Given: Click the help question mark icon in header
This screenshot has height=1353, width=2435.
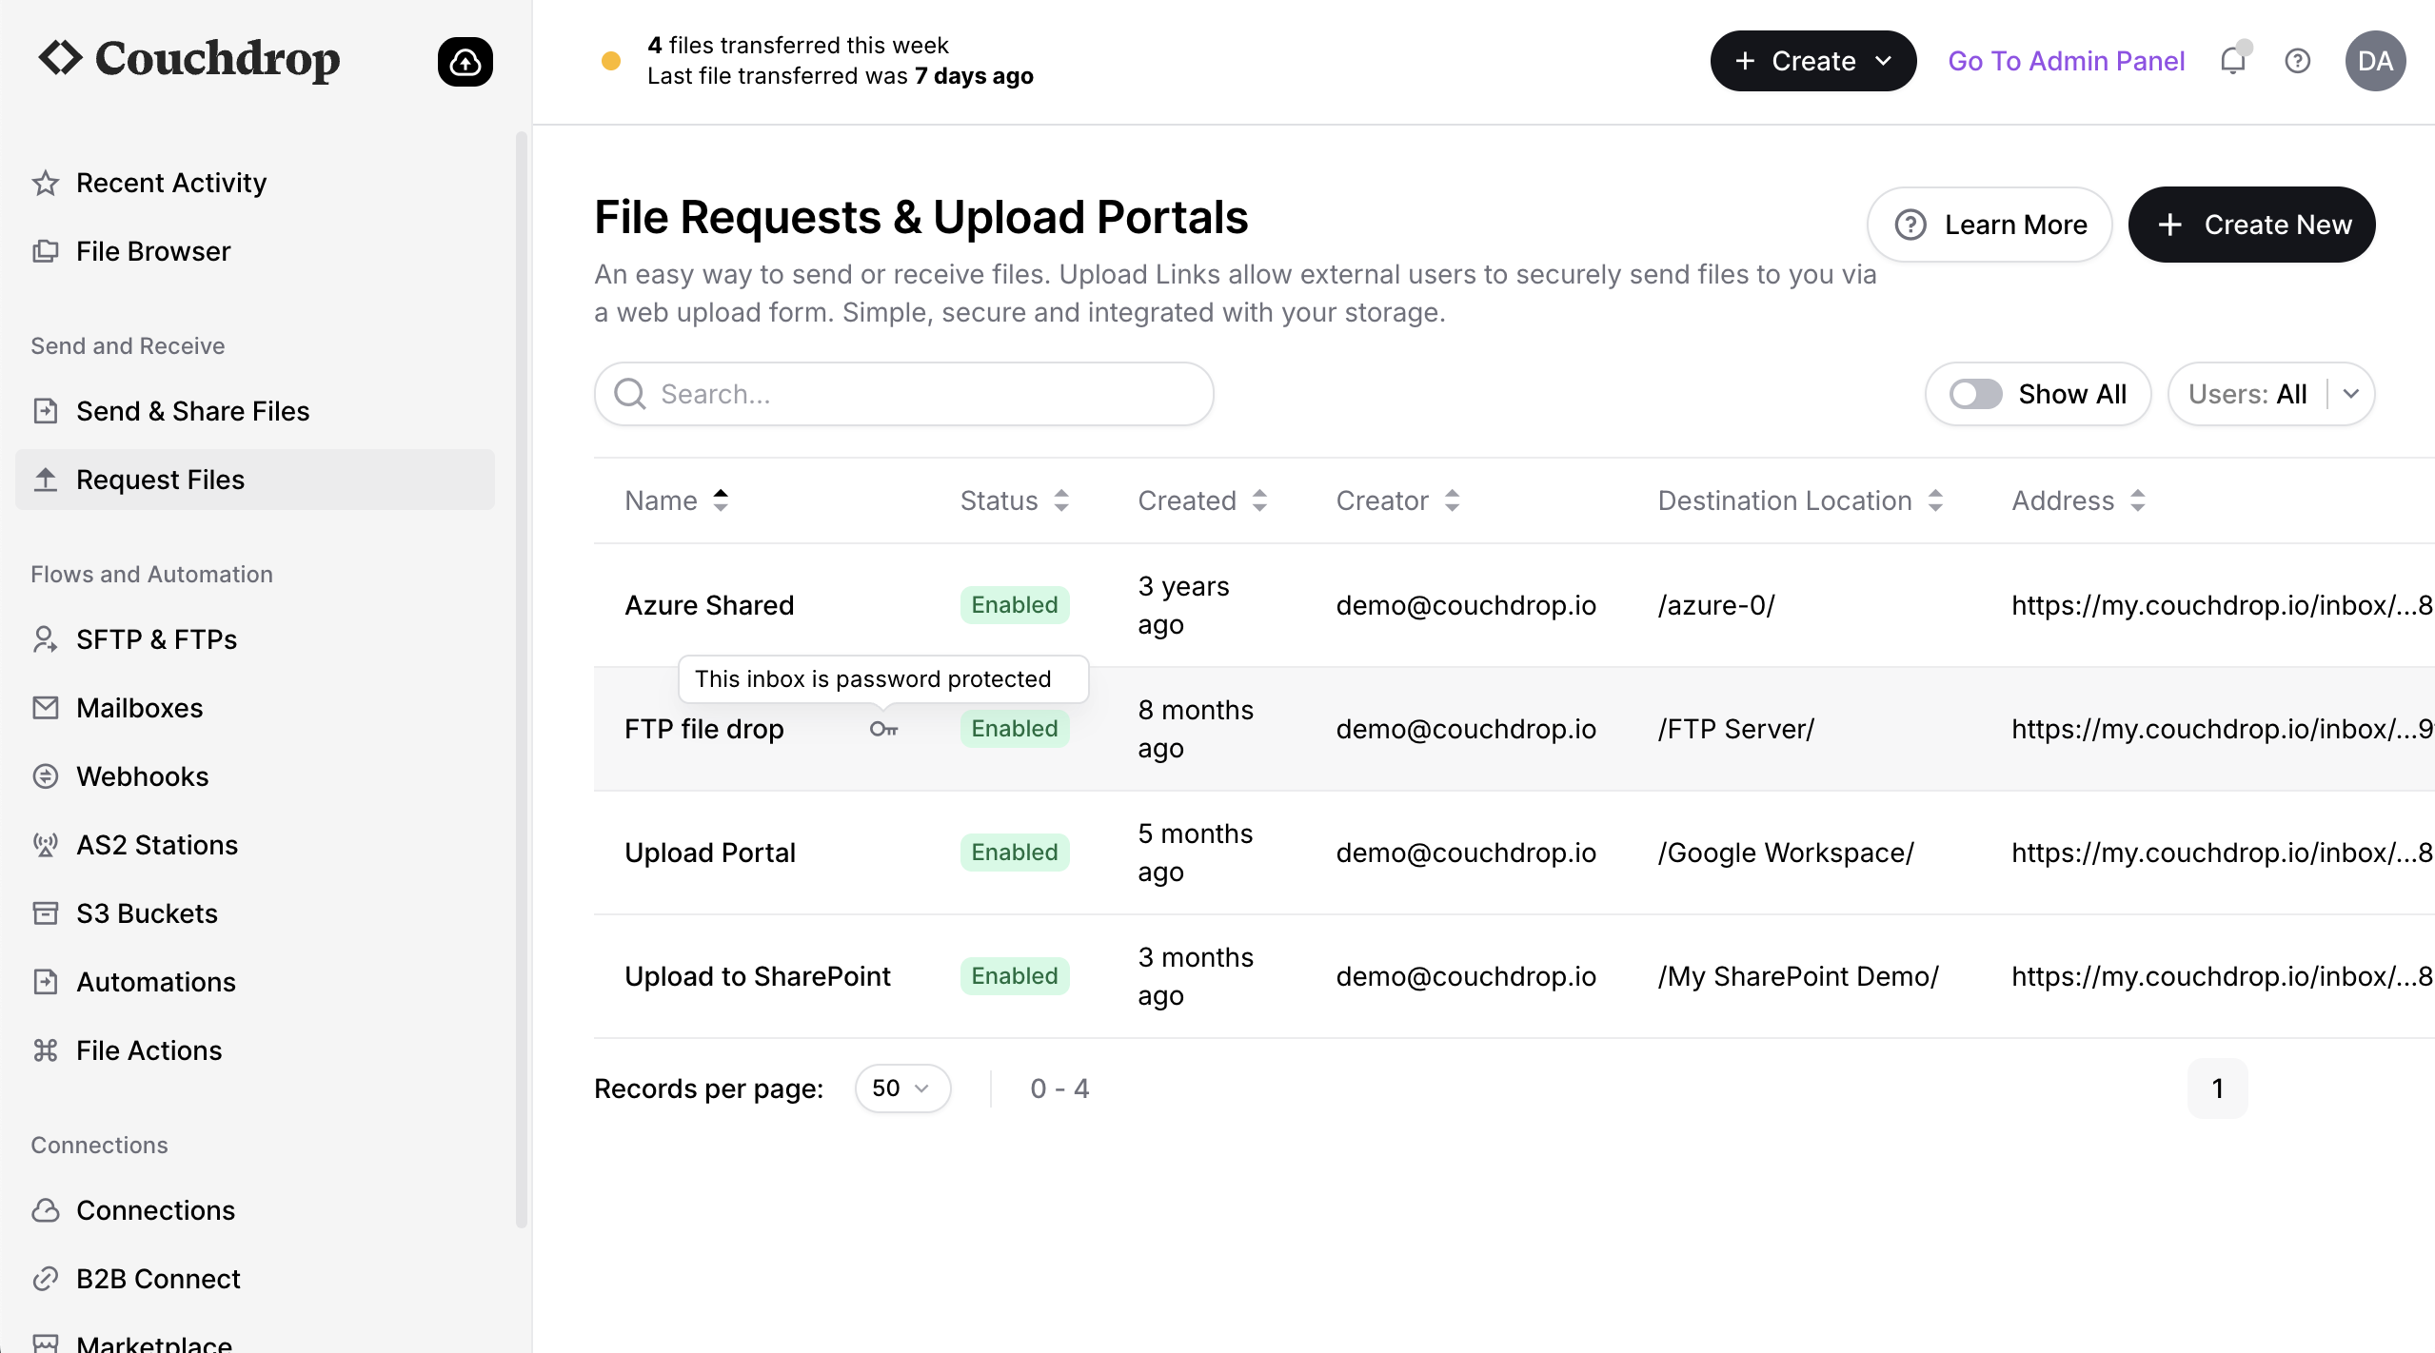Looking at the screenshot, I should click(x=2297, y=61).
